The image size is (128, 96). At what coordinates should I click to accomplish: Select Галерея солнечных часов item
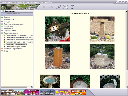click(16, 44)
